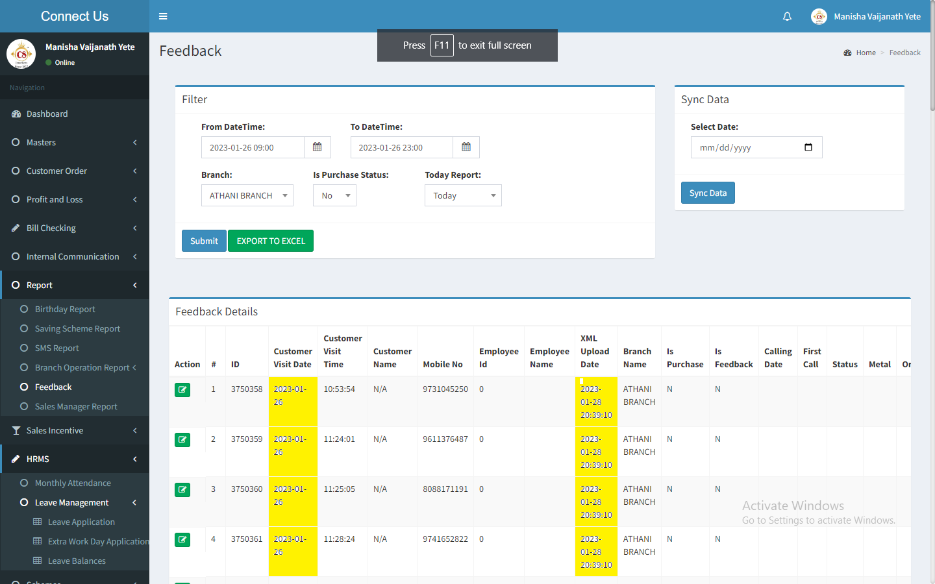The width and height of the screenshot is (935, 584).
Task: Click the Customer Order circle icon
Action: pos(16,171)
